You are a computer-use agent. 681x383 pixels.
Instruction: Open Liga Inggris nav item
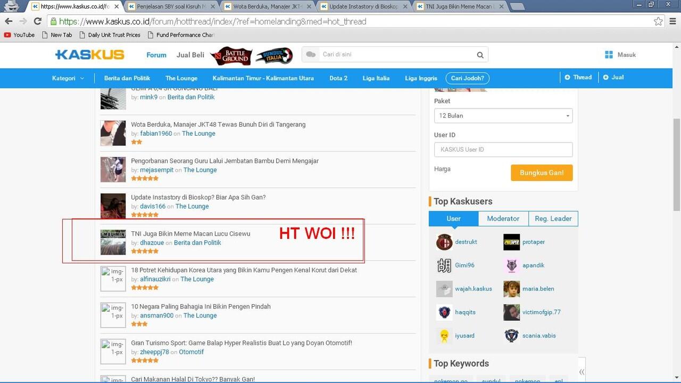[x=421, y=78]
